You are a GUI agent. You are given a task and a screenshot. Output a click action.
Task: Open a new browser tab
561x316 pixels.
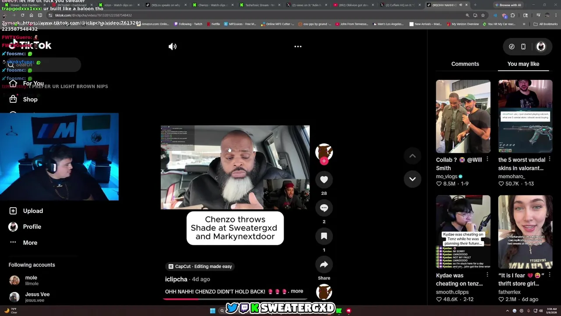click(x=475, y=5)
